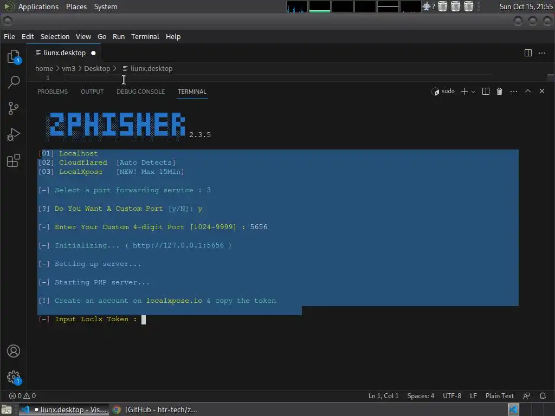Open the Edit menu
The height and width of the screenshot is (416, 555).
[28, 36]
